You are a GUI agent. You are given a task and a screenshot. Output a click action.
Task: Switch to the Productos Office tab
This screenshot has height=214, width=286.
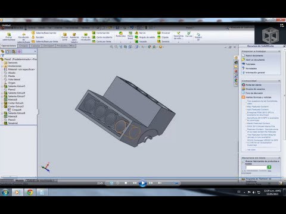(66, 46)
